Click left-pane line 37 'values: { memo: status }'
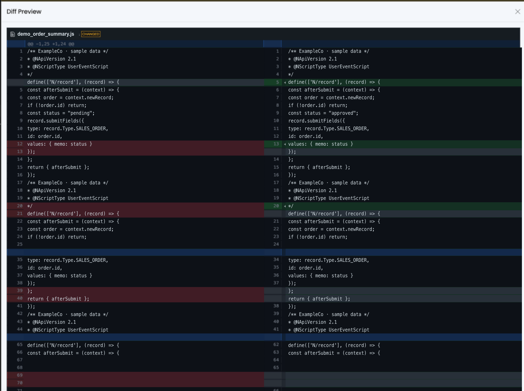 [60, 275]
